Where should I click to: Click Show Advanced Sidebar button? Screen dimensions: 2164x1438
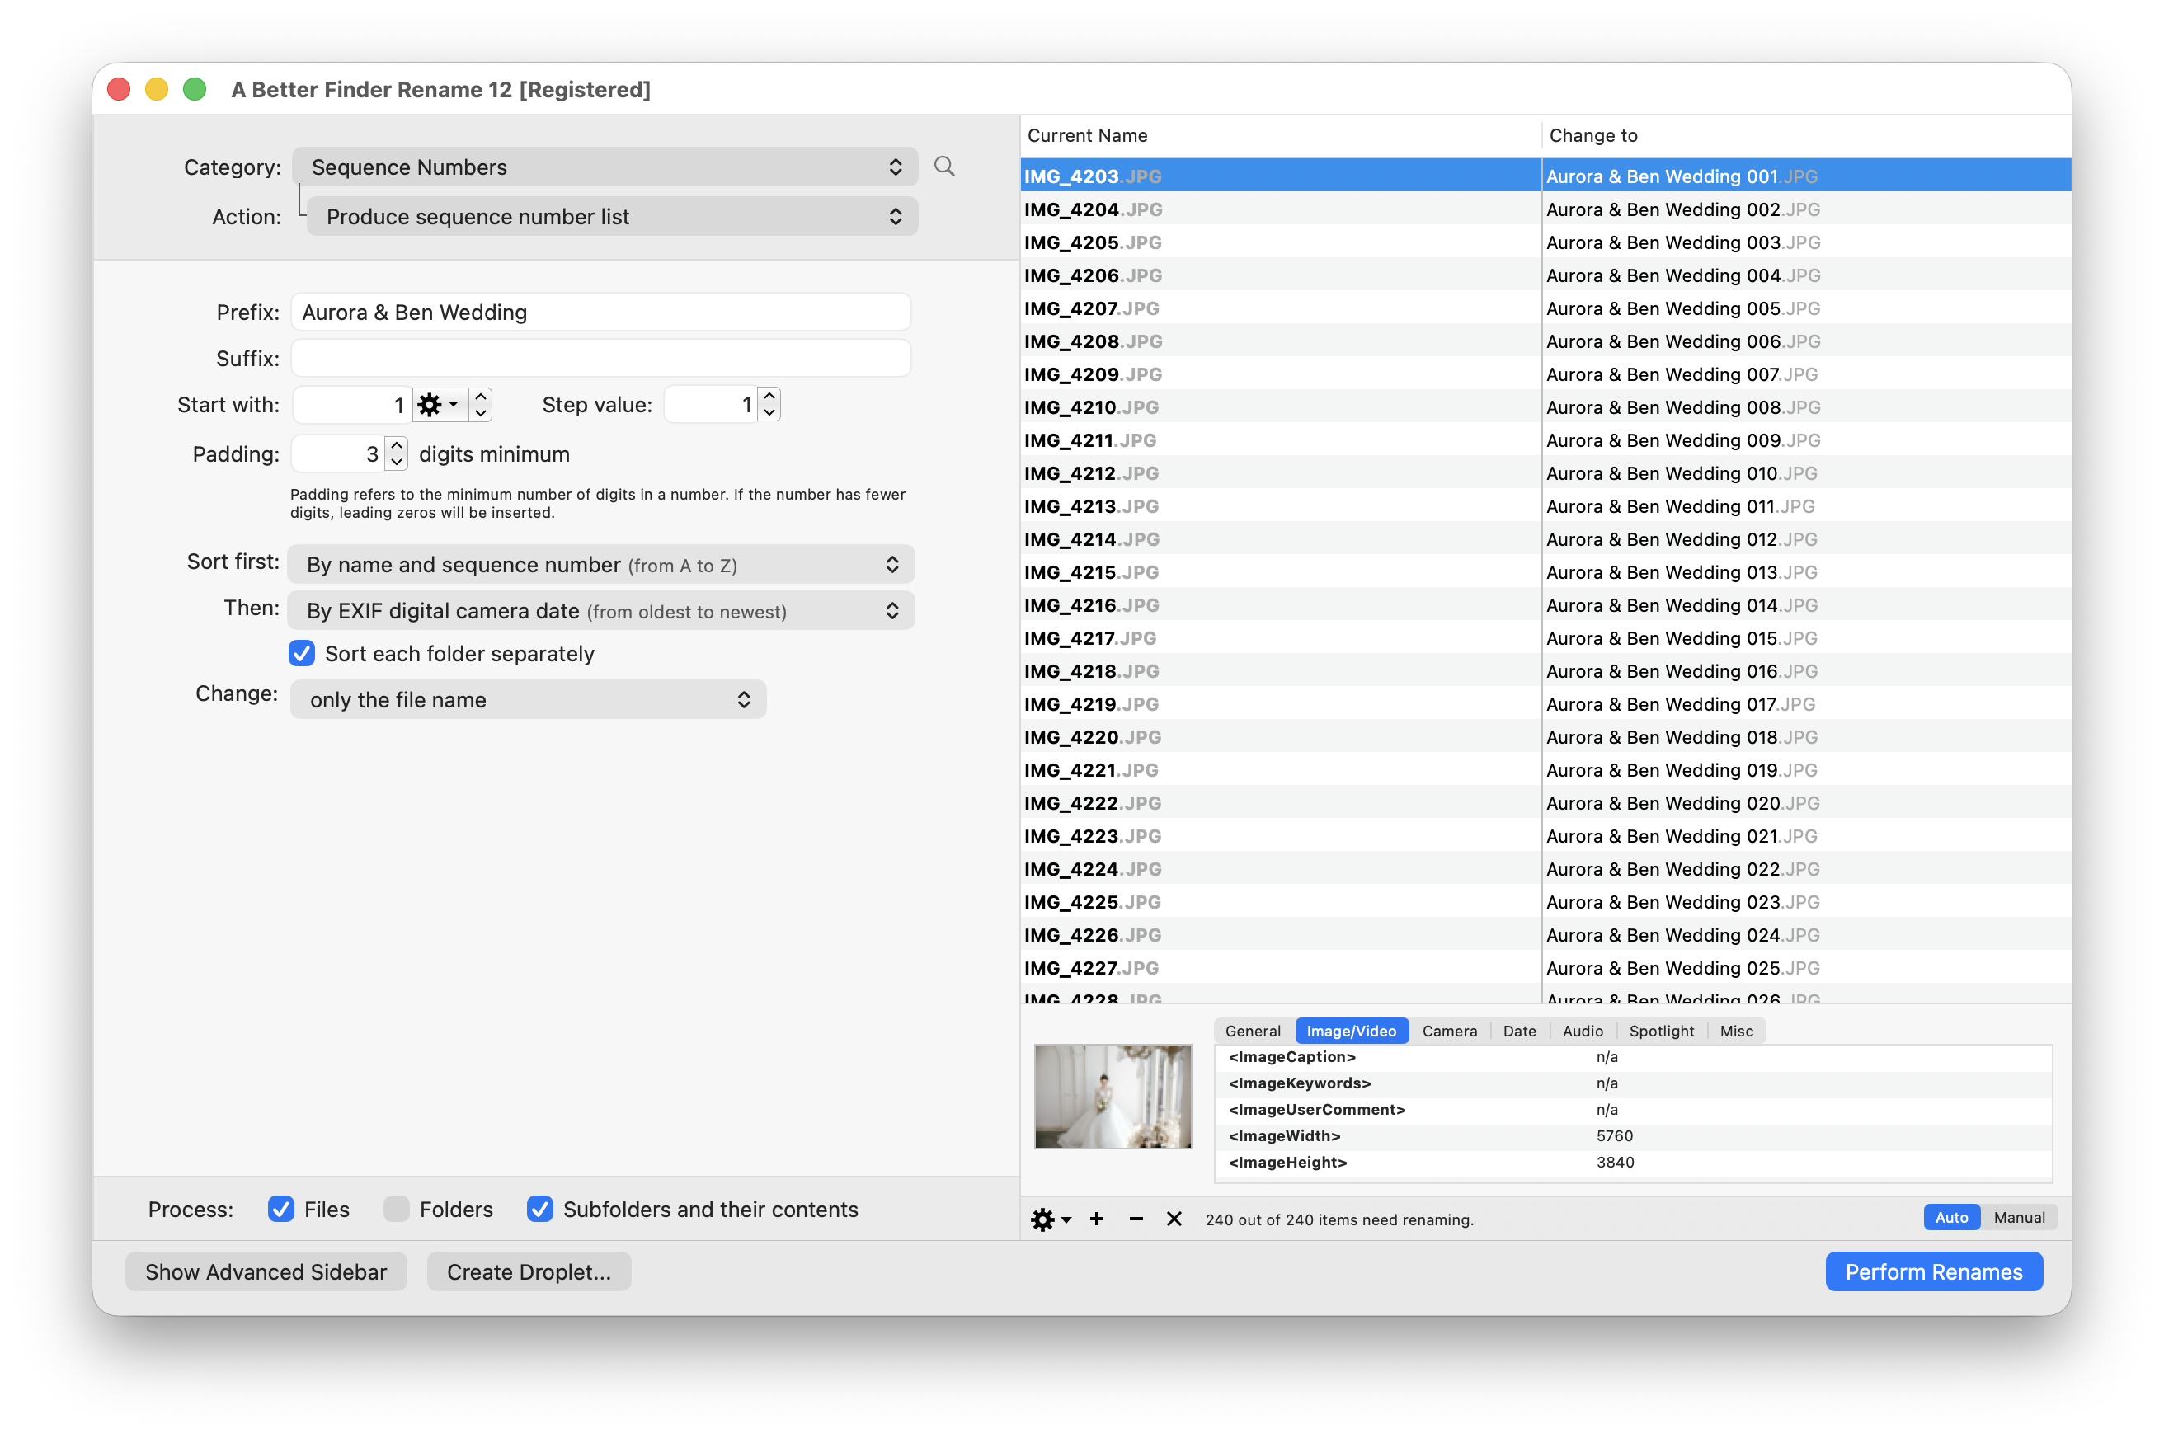[266, 1272]
